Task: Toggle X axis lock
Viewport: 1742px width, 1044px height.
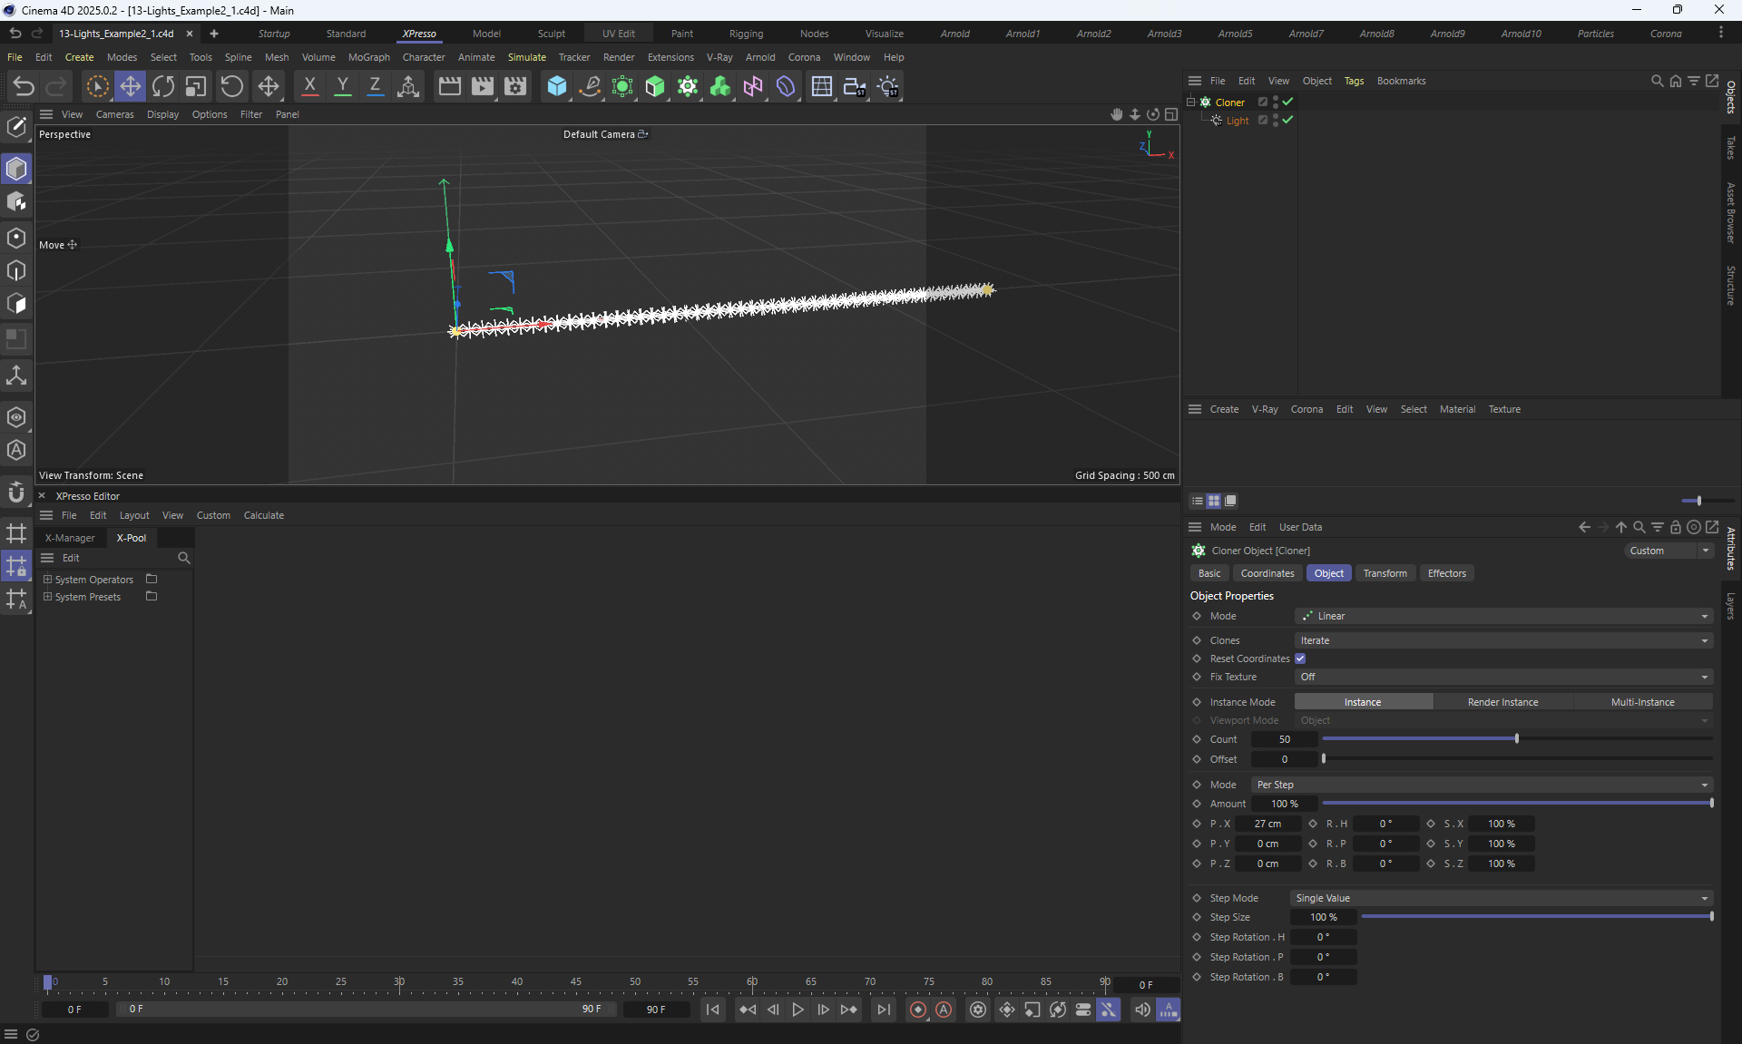Action: pyautogui.click(x=309, y=86)
